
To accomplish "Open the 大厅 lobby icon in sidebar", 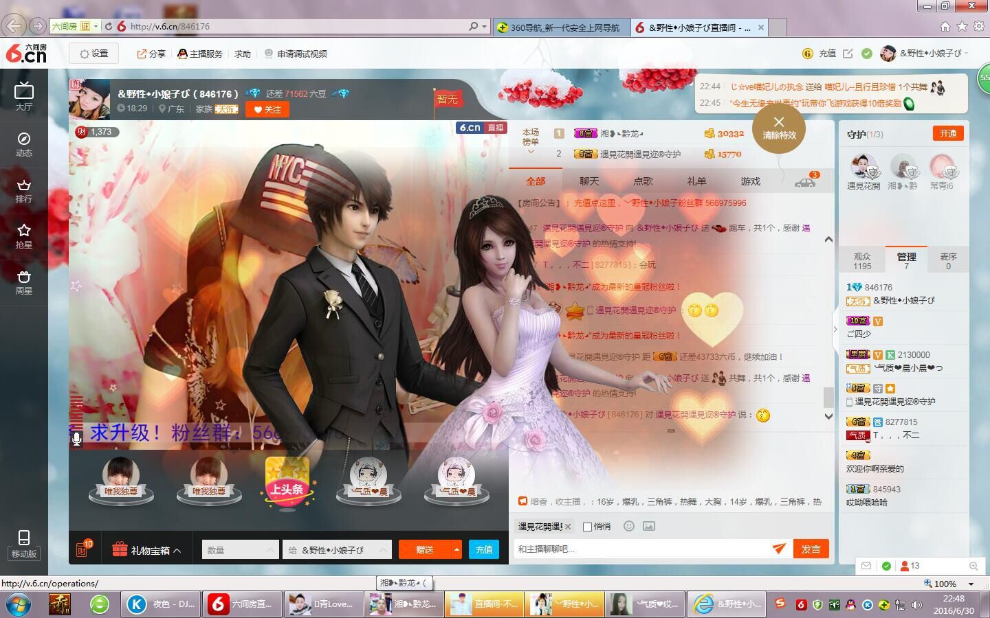I will tap(24, 95).
